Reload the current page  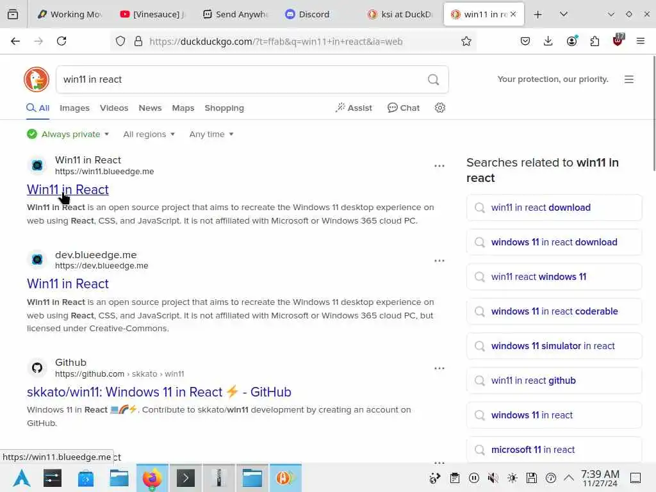61,41
